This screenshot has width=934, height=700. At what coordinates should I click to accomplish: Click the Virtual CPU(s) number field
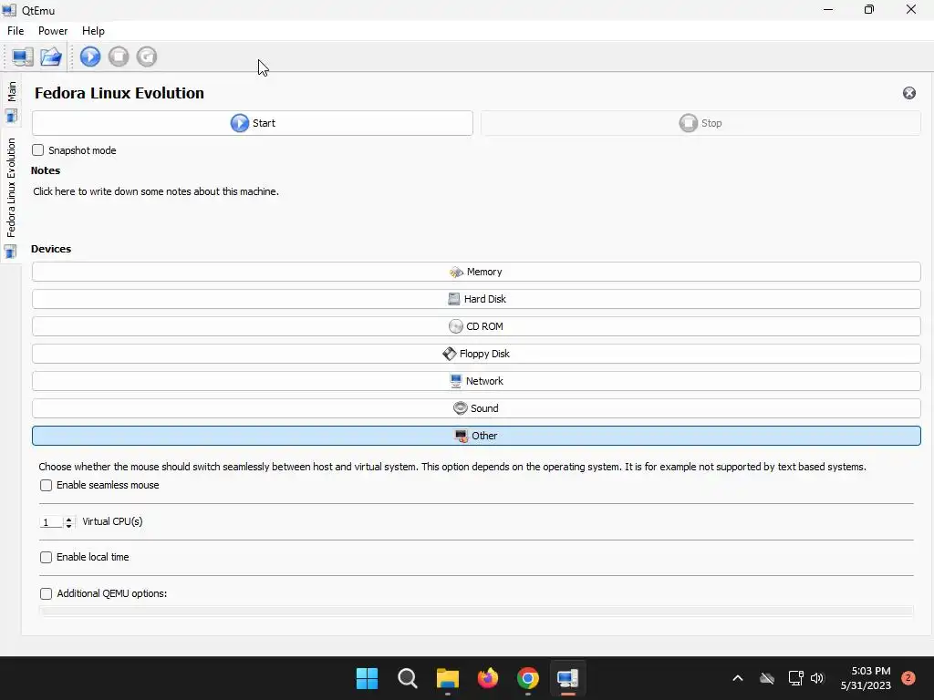[51, 522]
